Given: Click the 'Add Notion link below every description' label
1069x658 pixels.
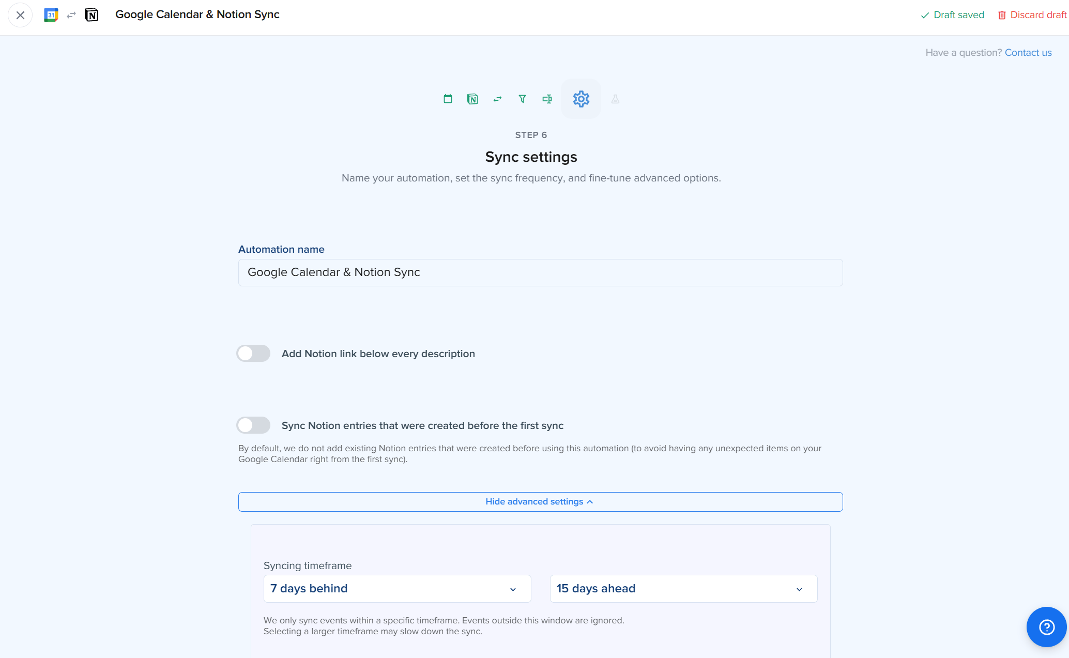Looking at the screenshot, I should coord(378,354).
